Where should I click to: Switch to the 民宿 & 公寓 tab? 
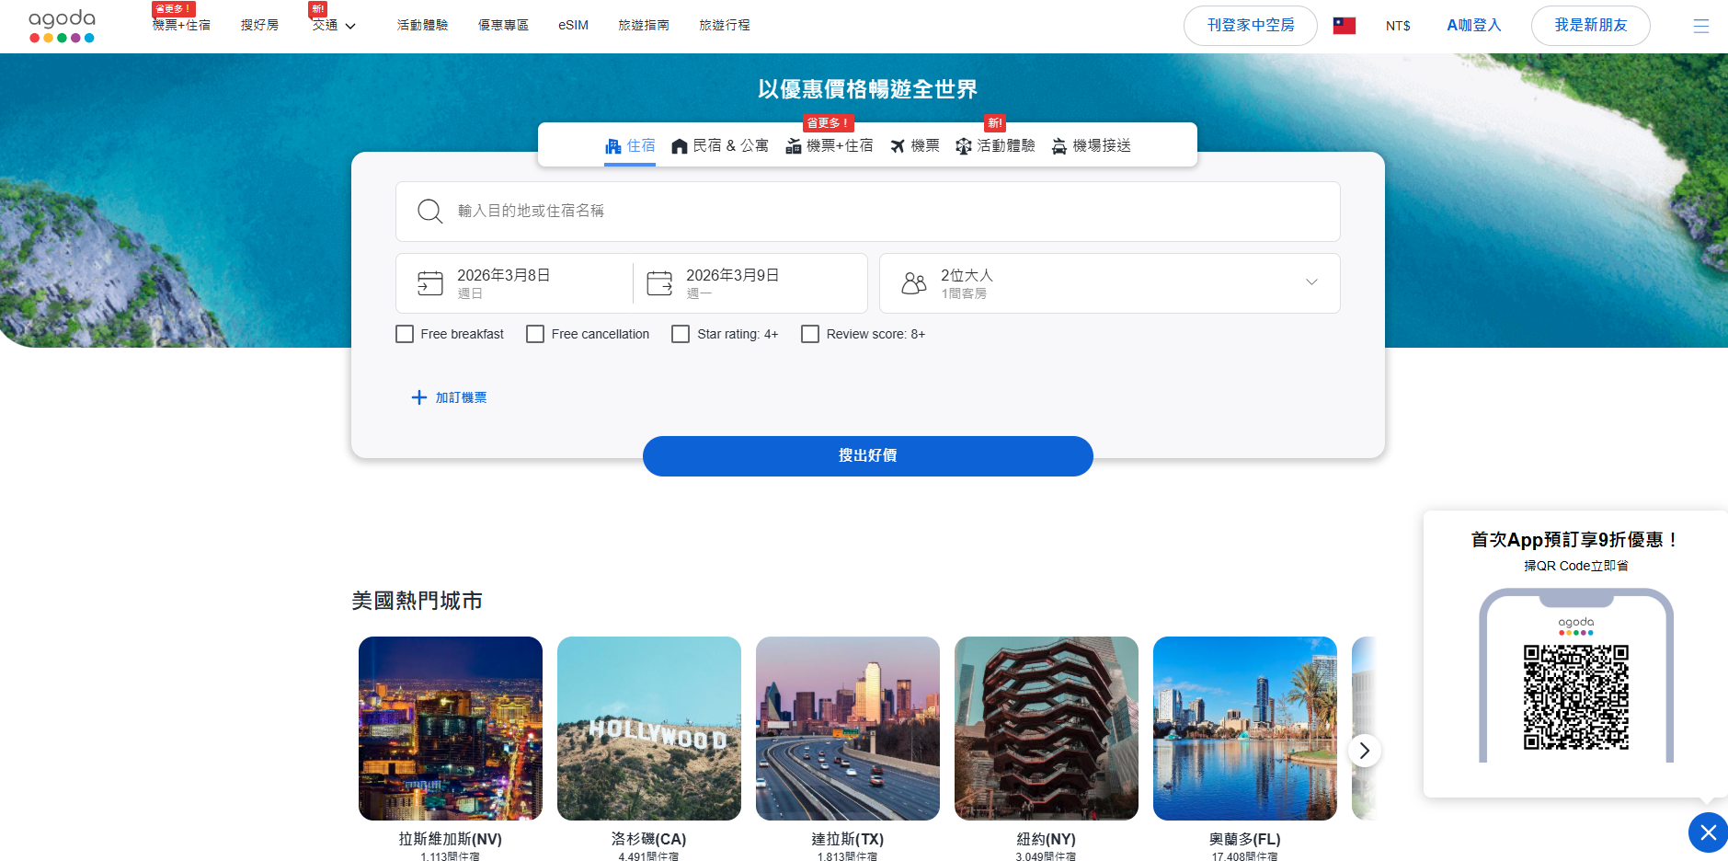720,146
